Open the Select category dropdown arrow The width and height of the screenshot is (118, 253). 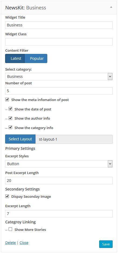coord(110,77)
